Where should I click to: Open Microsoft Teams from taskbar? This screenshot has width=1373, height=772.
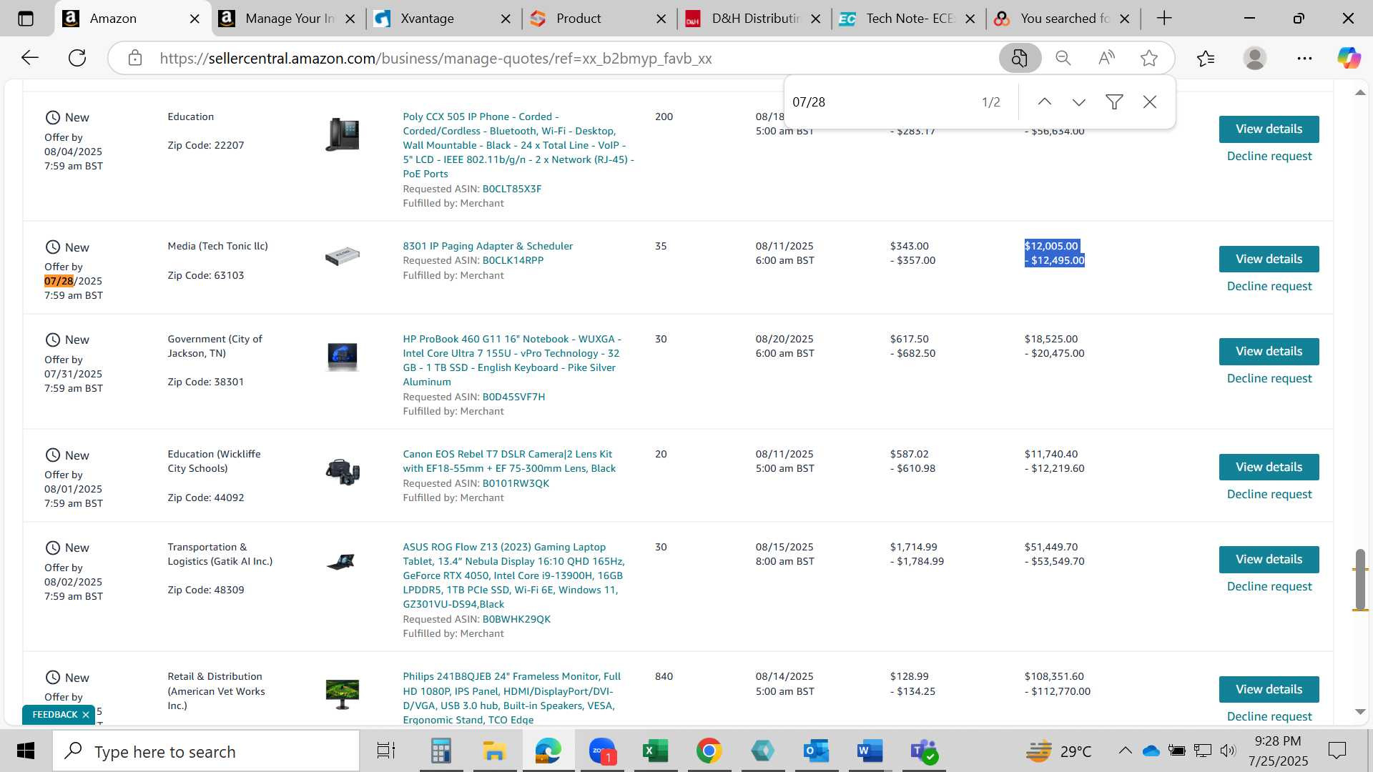923,751
